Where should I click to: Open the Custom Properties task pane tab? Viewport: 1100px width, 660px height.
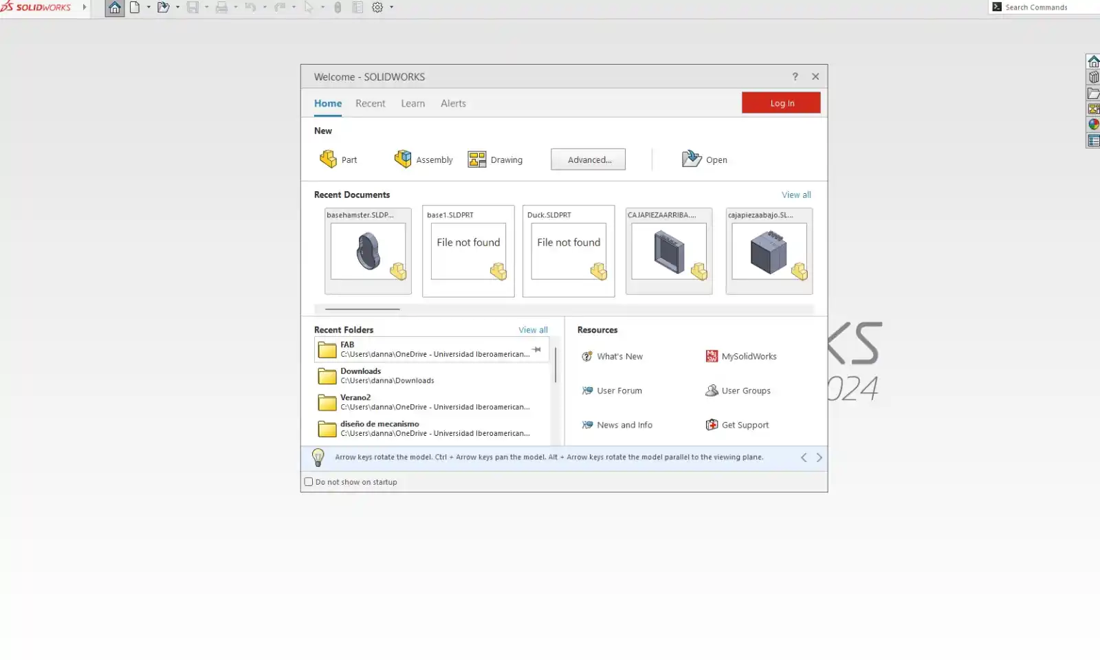coord(1093,141)
